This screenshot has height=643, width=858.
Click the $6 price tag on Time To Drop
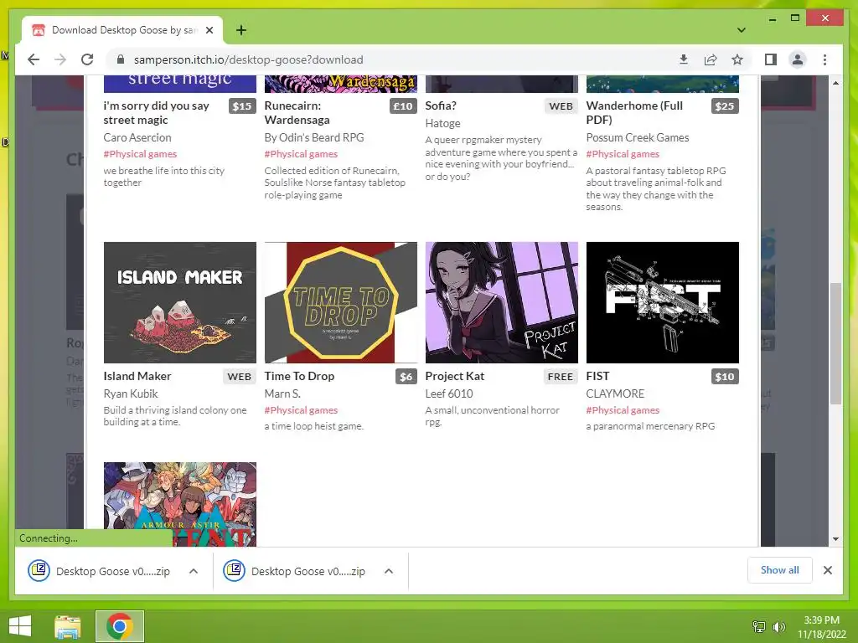click(x=406, y=376)
